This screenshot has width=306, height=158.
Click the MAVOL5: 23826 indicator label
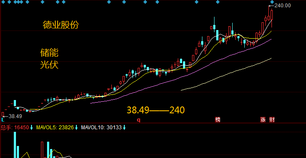[55, 128]
